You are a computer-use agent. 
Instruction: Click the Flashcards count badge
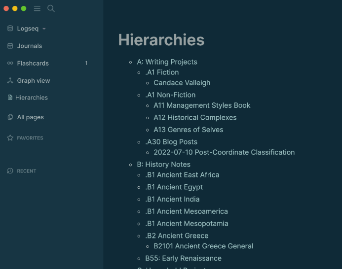click(86, 63)
